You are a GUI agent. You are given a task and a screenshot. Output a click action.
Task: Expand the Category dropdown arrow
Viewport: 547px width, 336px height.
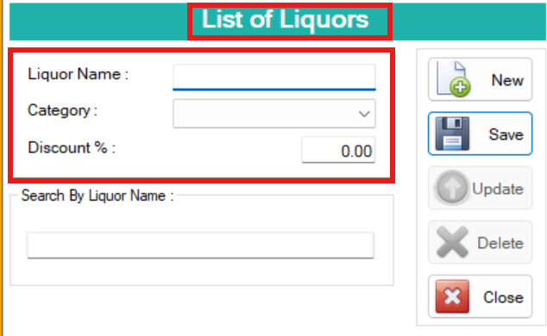[x=364, y=114]
